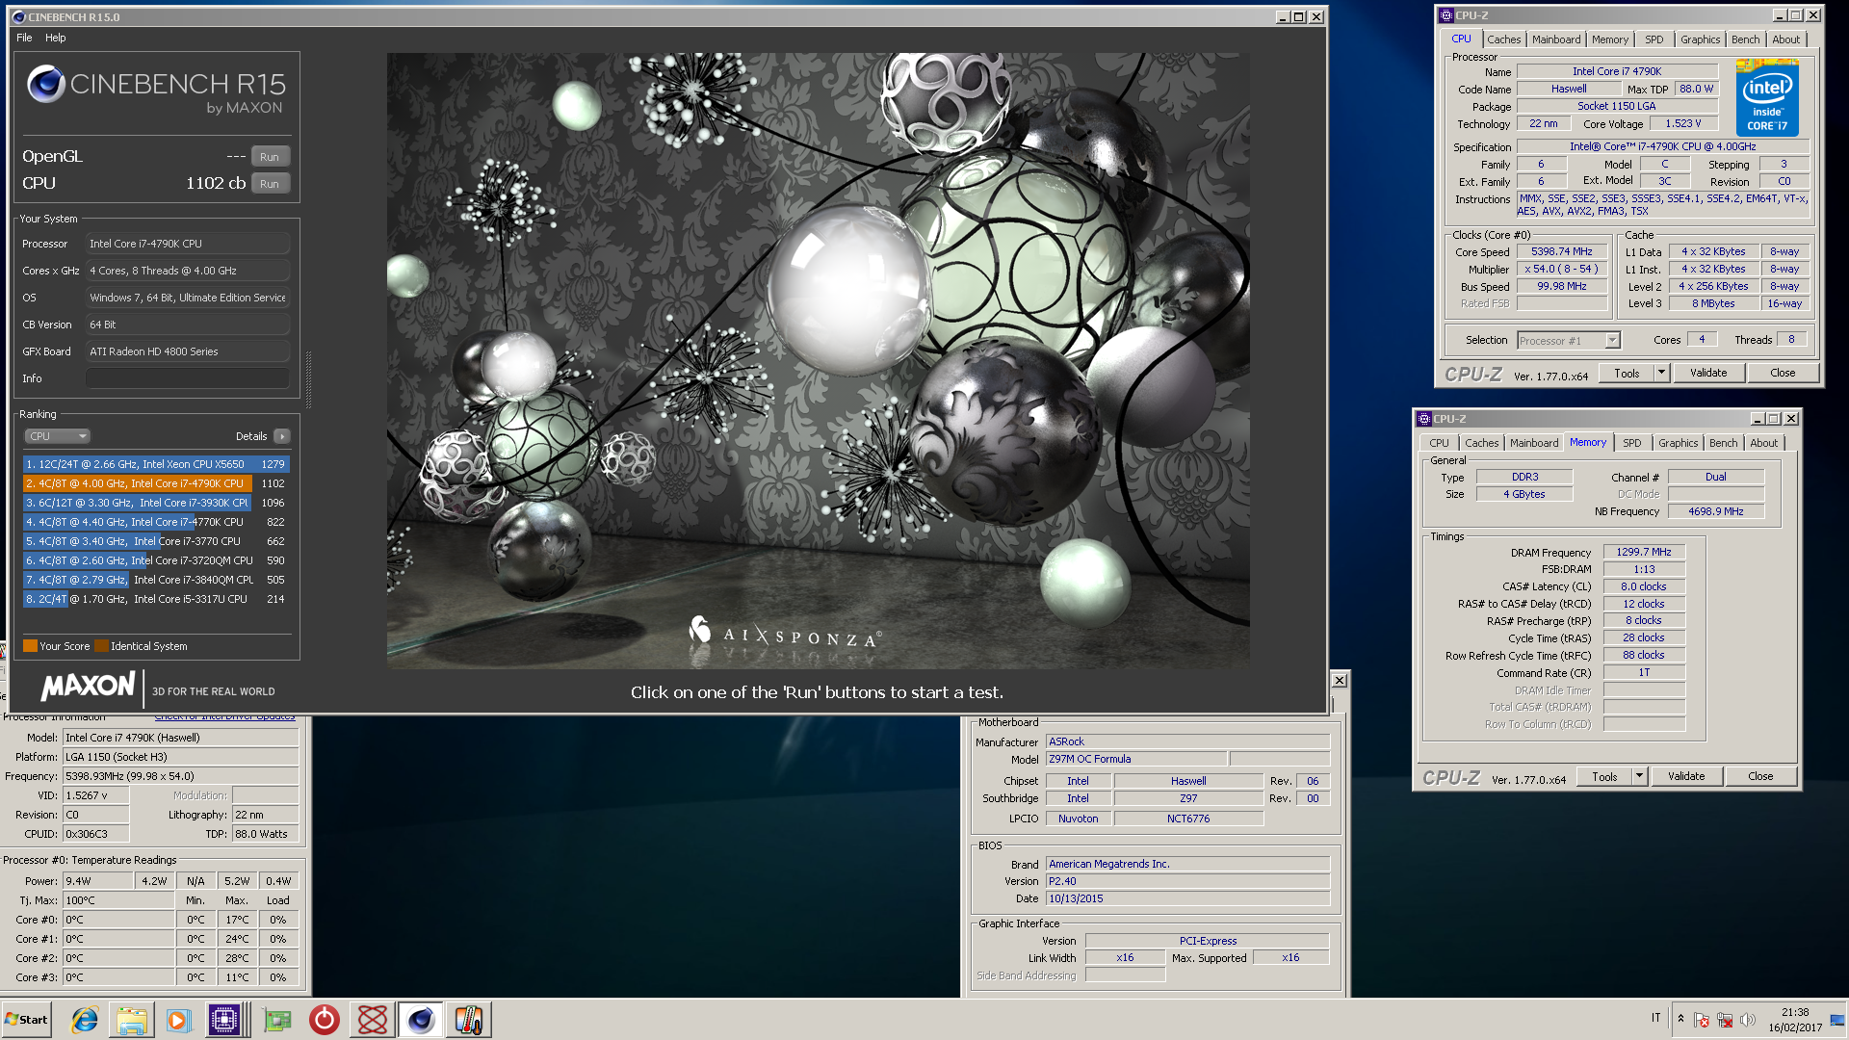Open Graphics tab in Memory CPU-Z window
The width and height of the screenshot is (1849, 1040).
(x=1678, y=443)
